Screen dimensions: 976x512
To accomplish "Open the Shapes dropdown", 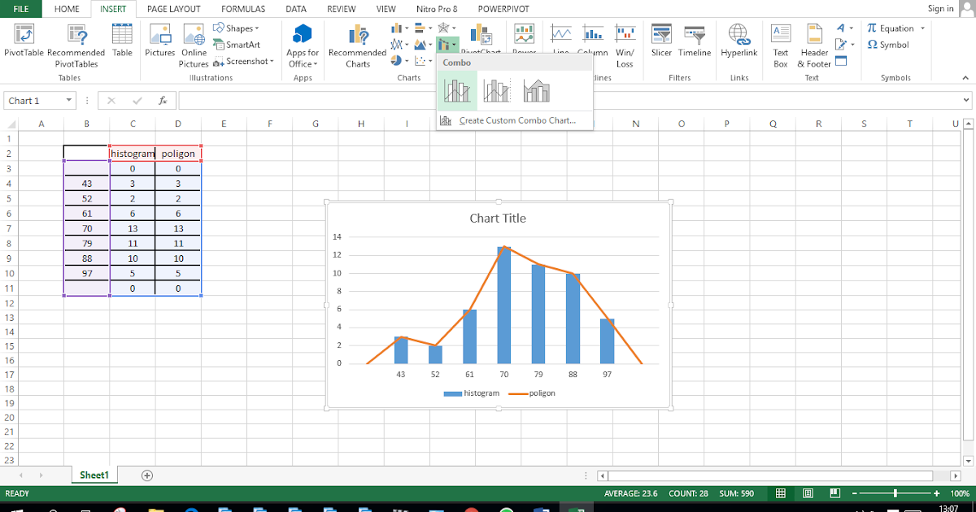I will point(237,28).
